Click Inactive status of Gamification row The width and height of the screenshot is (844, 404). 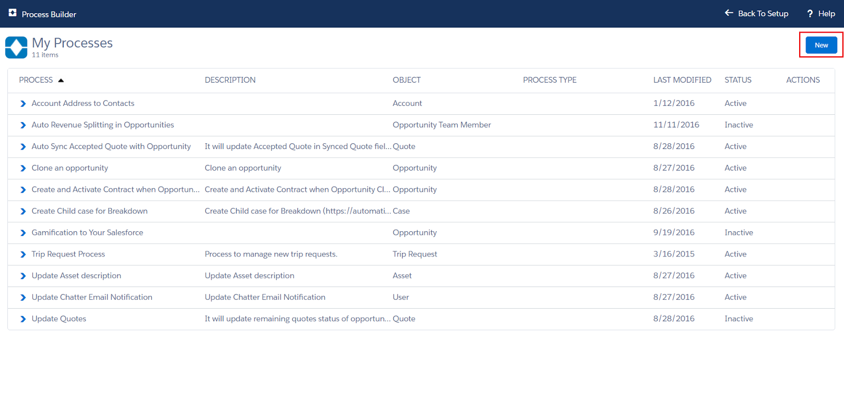coord(738,233)
